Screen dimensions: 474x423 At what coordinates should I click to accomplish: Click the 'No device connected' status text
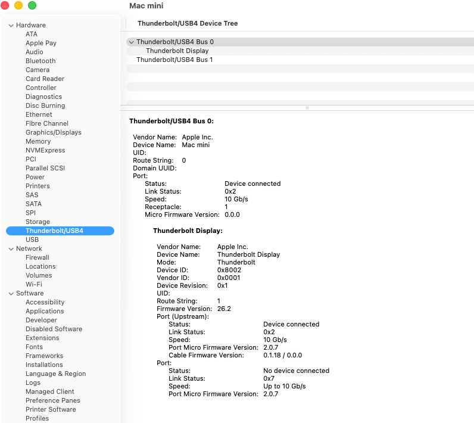coord(297,371)
